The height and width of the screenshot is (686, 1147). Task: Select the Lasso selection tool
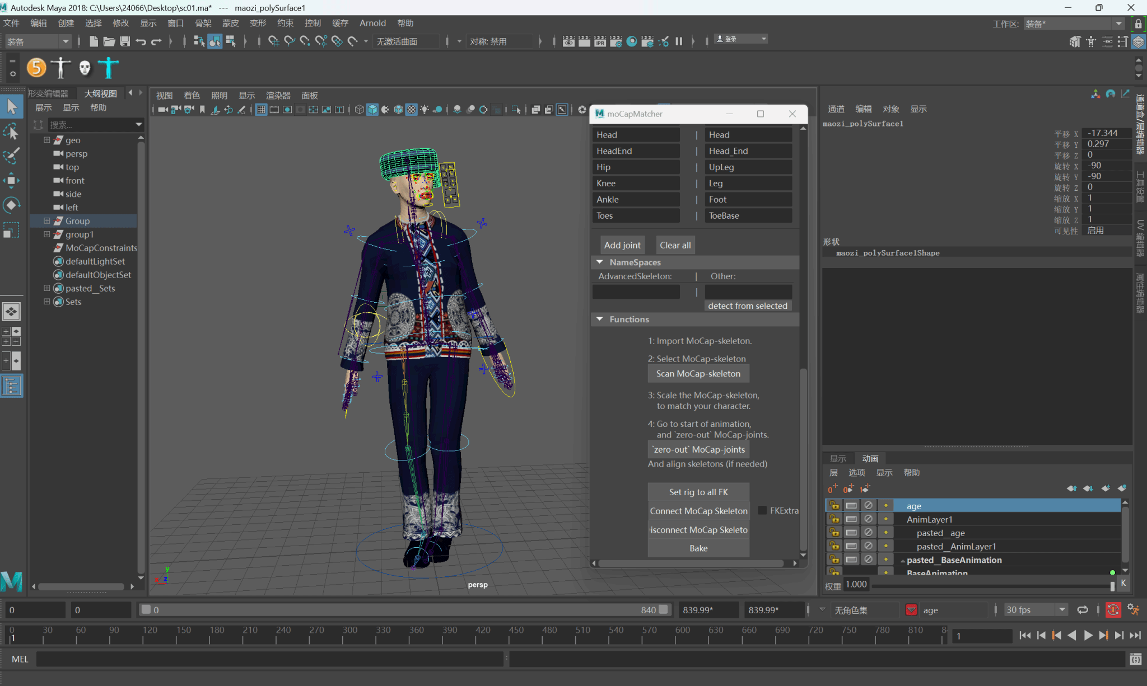click(11, 132)
